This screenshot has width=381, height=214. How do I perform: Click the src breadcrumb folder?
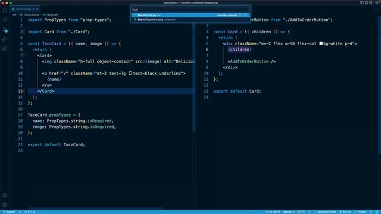click(x=14, y=15)
